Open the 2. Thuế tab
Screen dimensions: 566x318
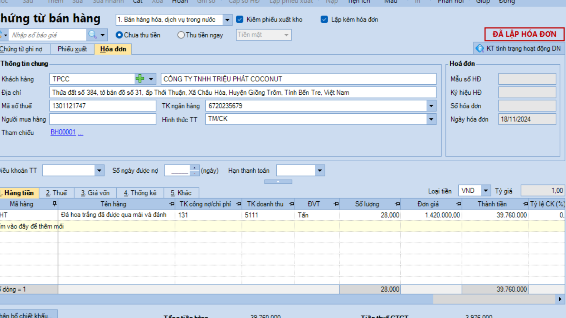pos(56,193)
